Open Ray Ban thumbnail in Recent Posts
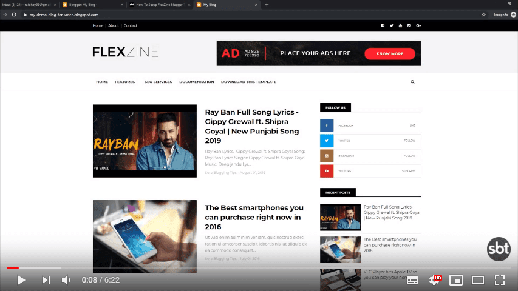Image resolution: width=518 pixels, height=291 pixels. pos(340,217)
